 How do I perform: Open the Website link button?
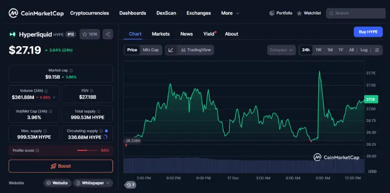57,183
